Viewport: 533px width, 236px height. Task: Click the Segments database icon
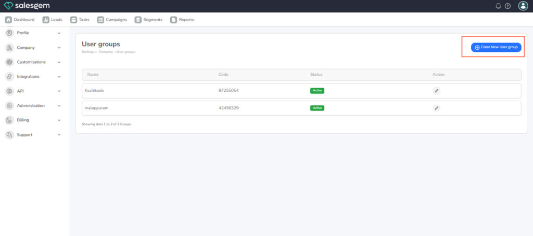coord(138,20)
